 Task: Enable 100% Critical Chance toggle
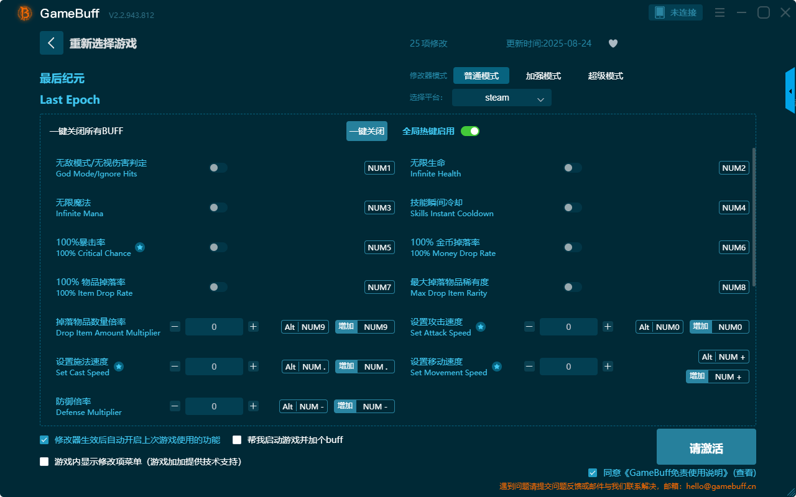pos(218,247)
